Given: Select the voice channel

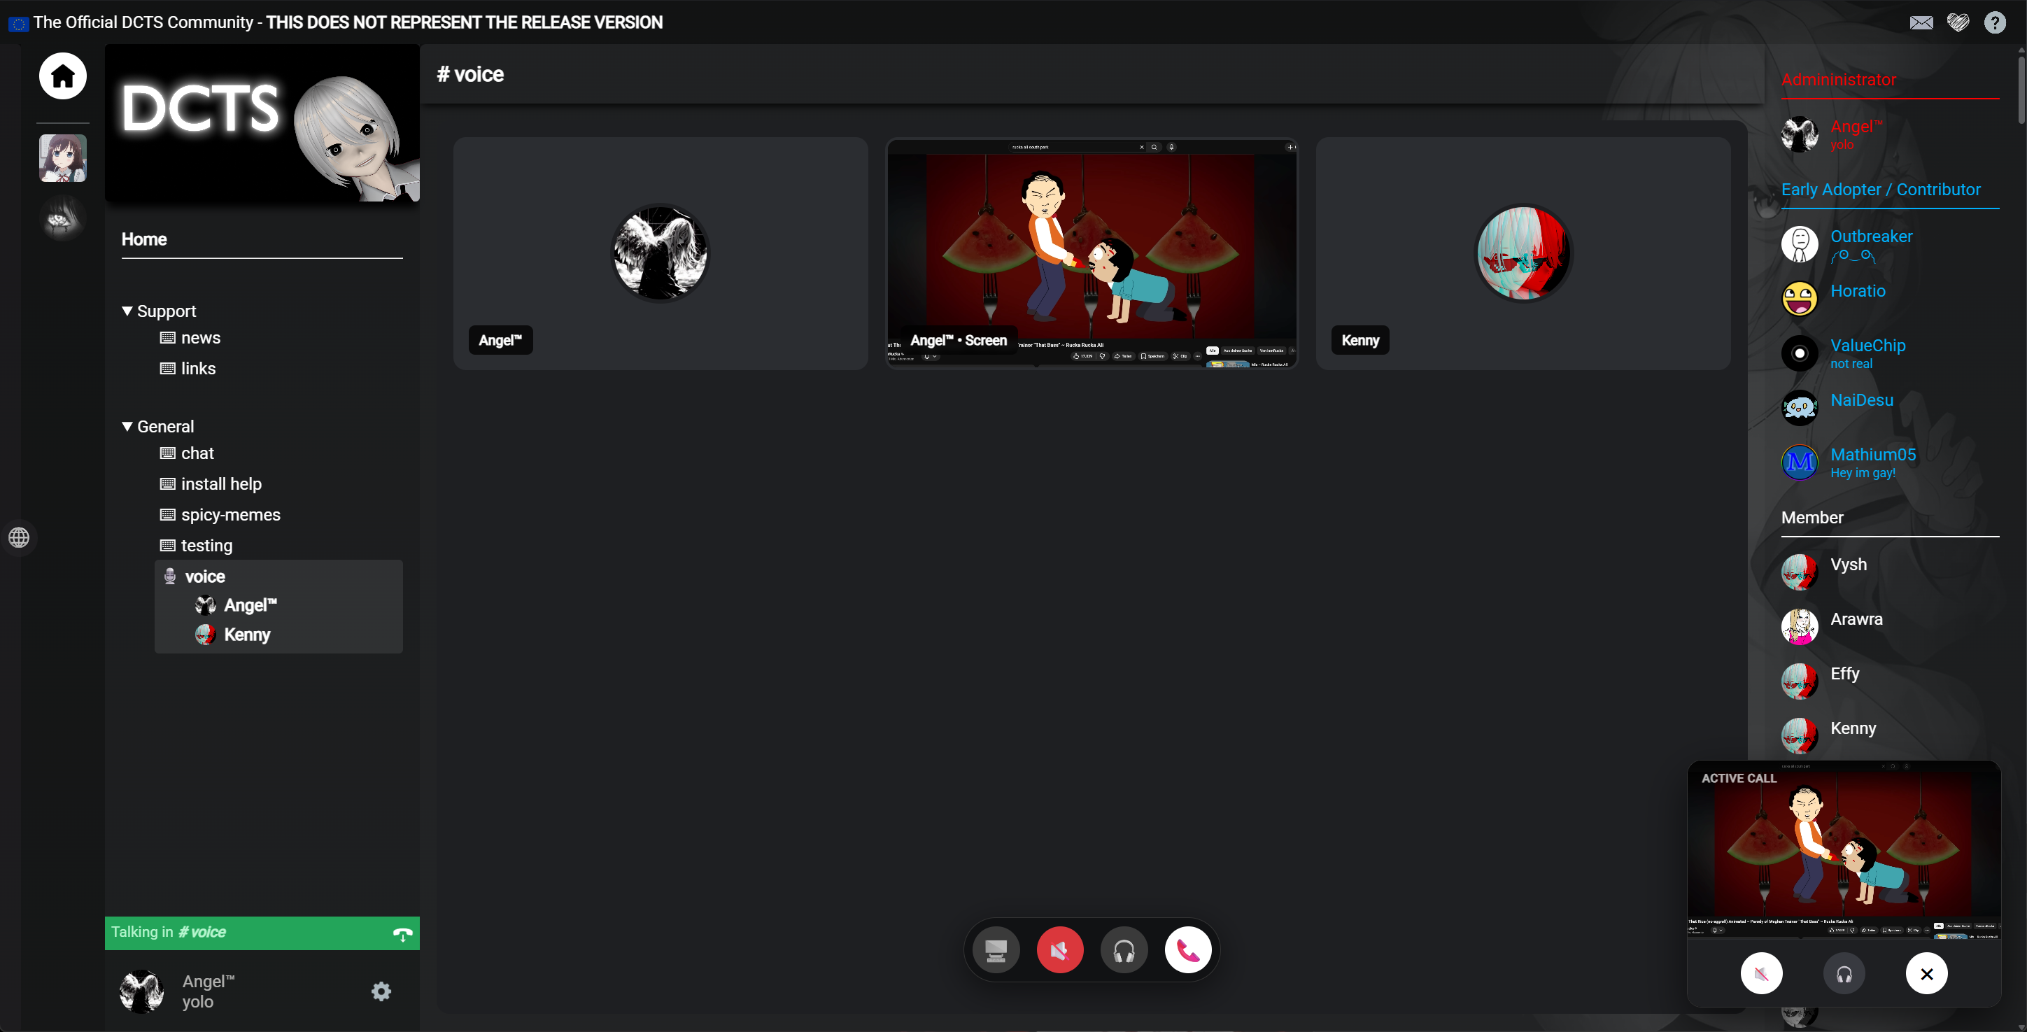Looking at the screenshot, I should pos(278,577).
